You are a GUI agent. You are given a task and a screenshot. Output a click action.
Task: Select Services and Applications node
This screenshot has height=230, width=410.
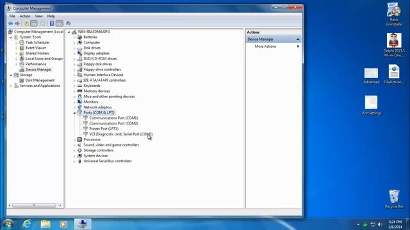point(40,86)
